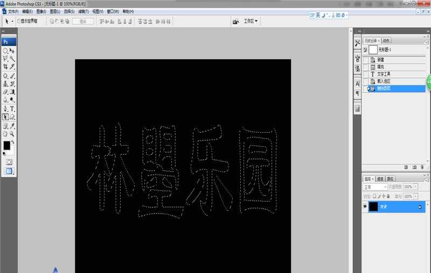The width and height of the screenshot is (431, 273).
Task: Select the Zoom tool in the toolbox
Action: tap(12, 133)
